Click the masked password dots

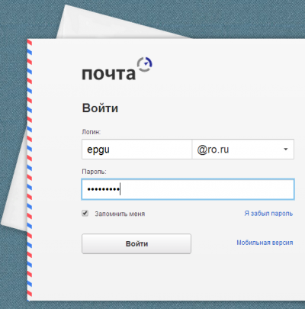(x=103, y=189)
